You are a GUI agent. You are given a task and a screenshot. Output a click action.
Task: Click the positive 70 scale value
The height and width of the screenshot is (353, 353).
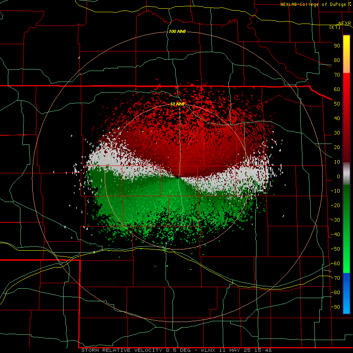[x=337, y=75]
